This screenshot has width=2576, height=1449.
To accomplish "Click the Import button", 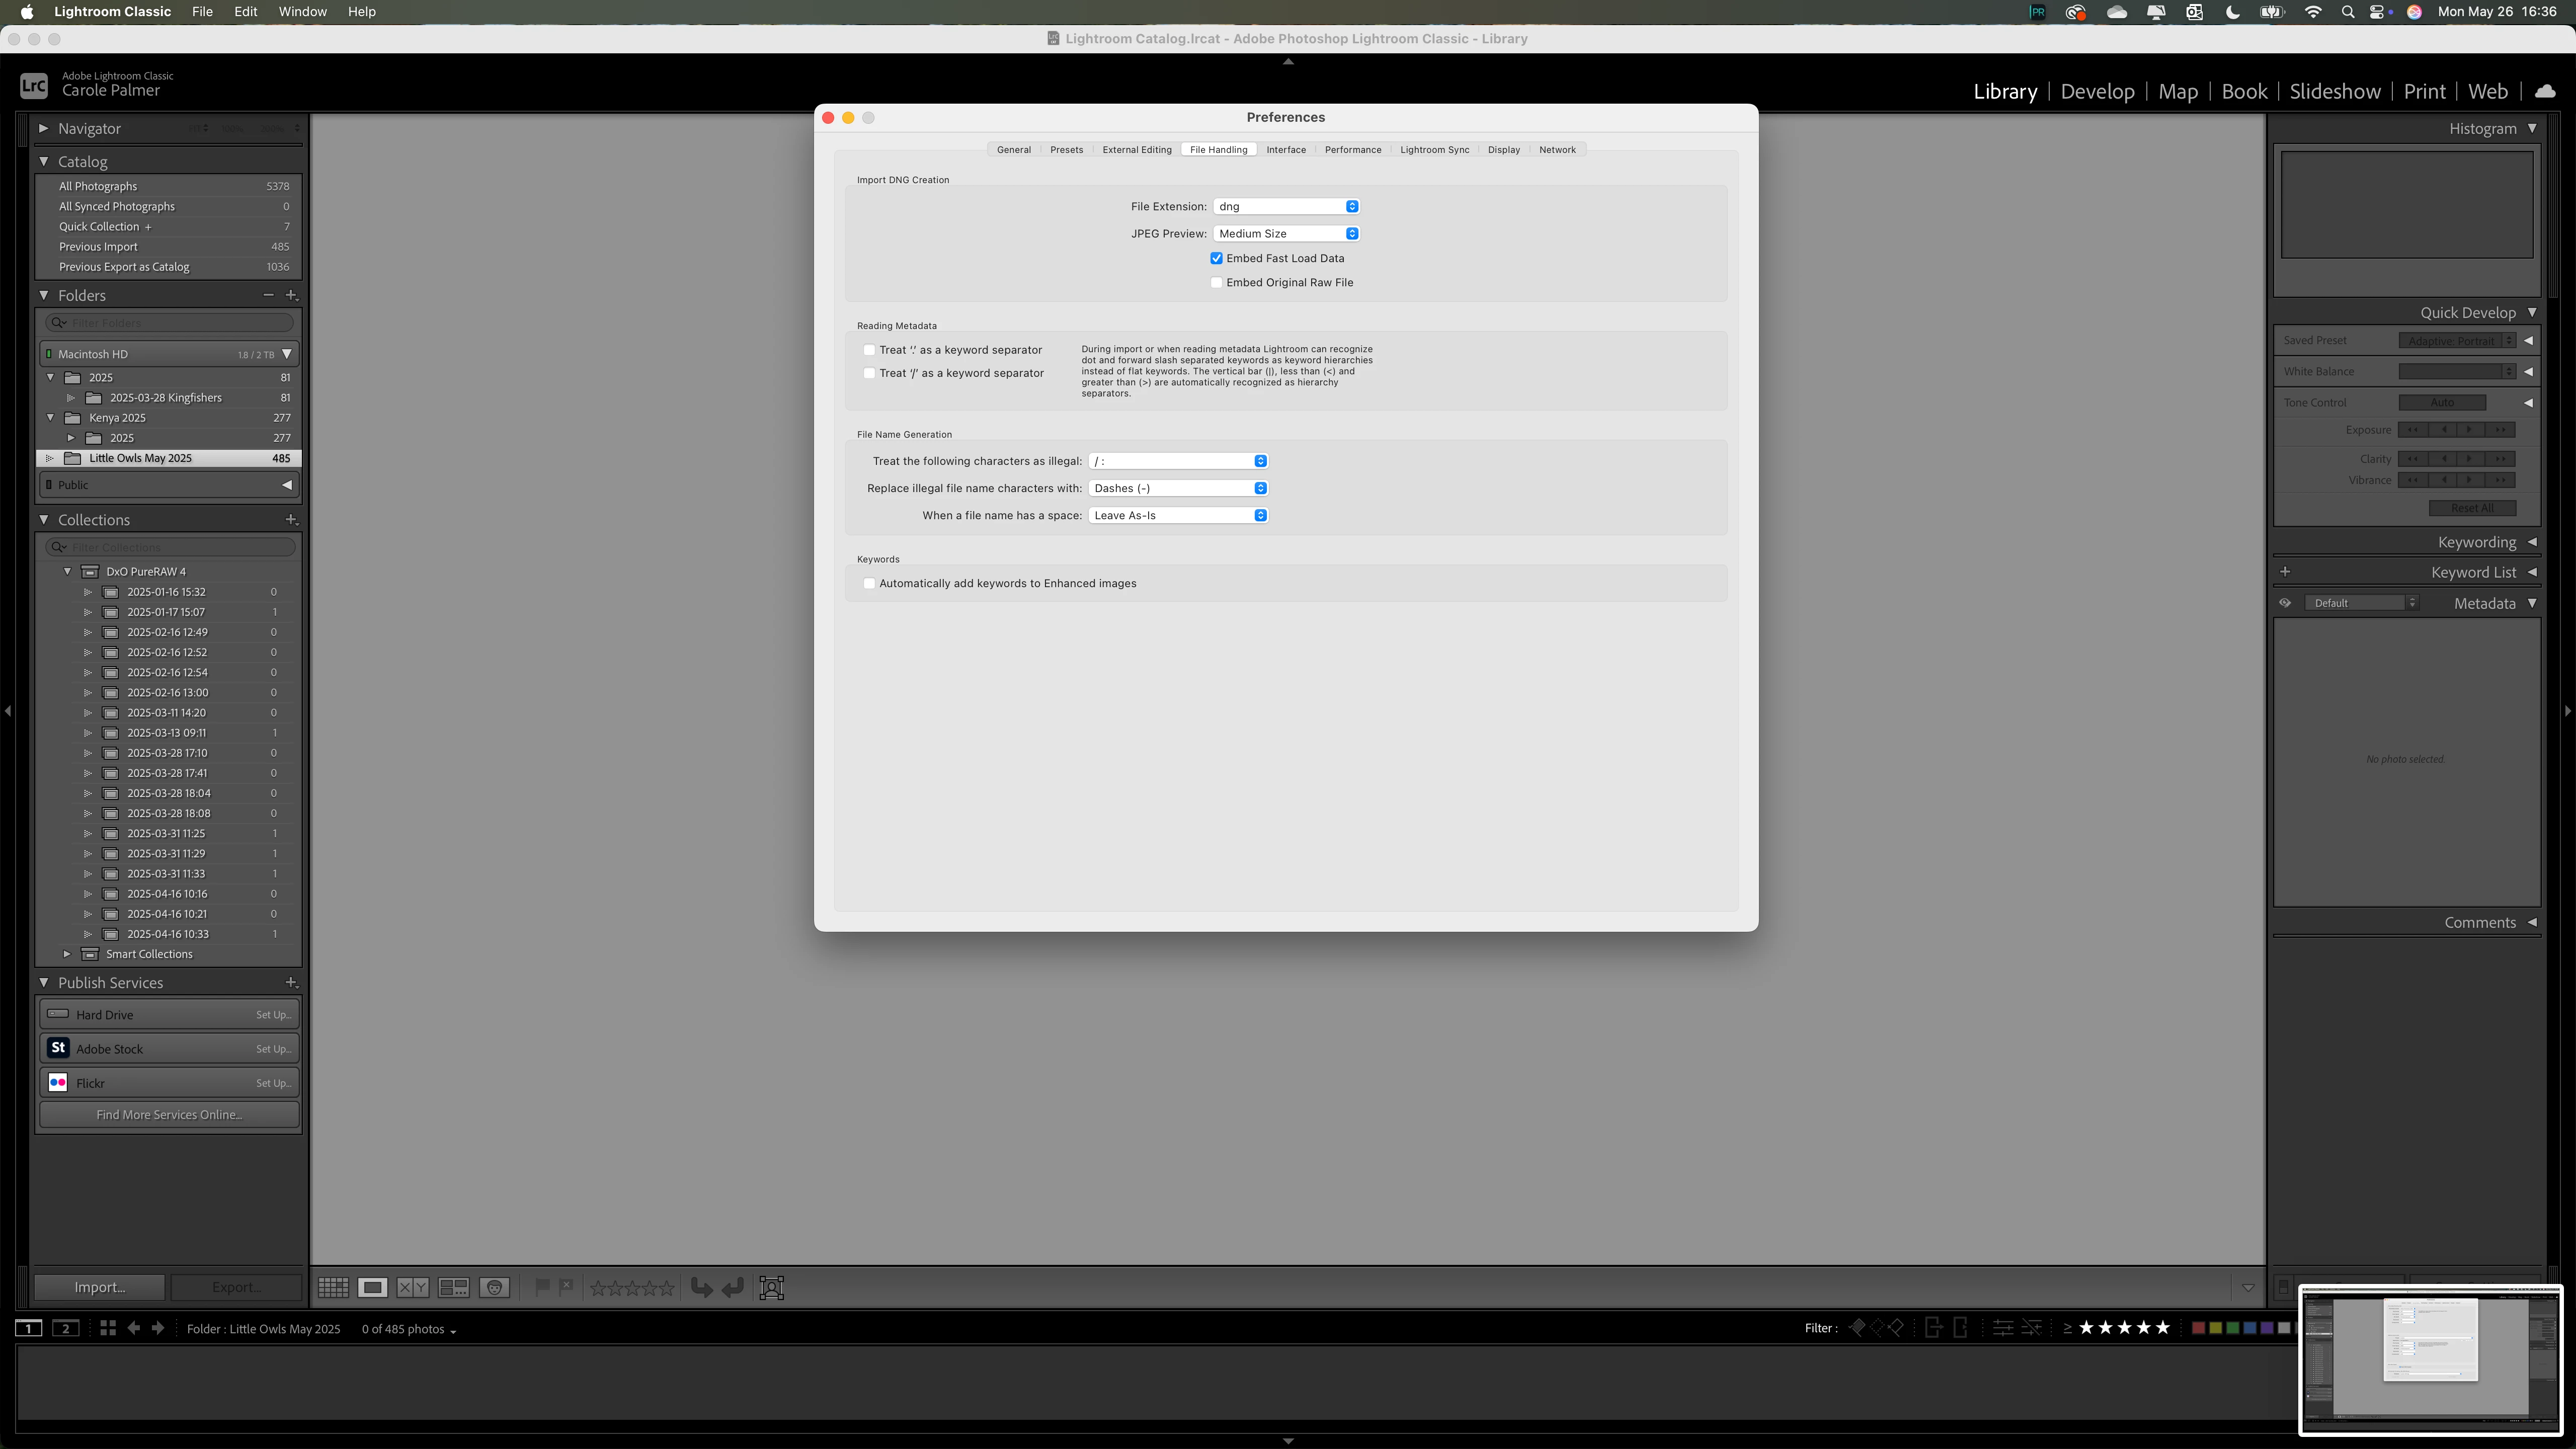I will (x=99, y=1287).
